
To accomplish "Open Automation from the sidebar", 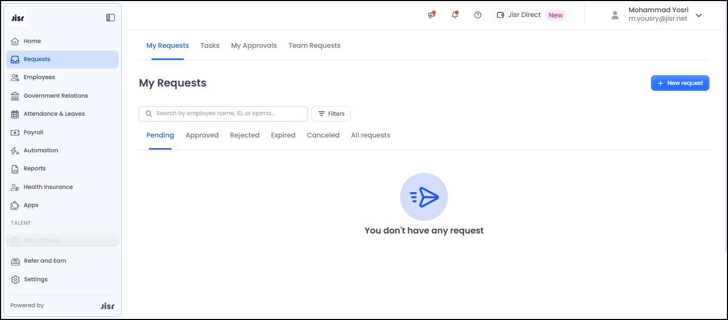I will [x=40, y=150].
